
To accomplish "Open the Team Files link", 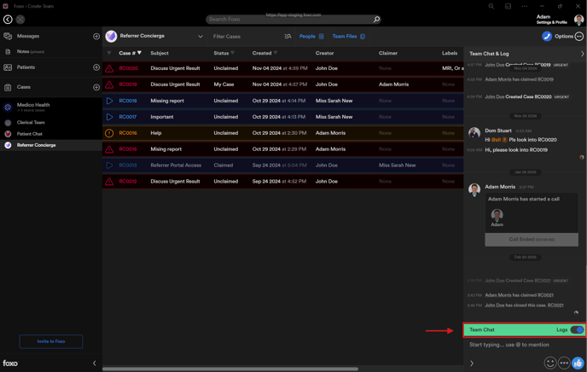I will [x=348, y=37].
